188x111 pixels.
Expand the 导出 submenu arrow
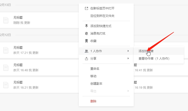click(x=128, y=91)
